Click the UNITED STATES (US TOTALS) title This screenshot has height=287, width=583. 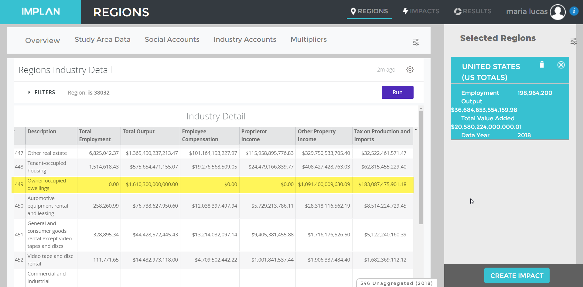click(491, 72)
